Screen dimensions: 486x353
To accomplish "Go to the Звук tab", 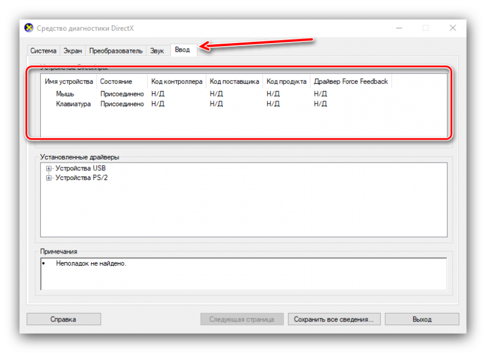I will tap(157, 51).
